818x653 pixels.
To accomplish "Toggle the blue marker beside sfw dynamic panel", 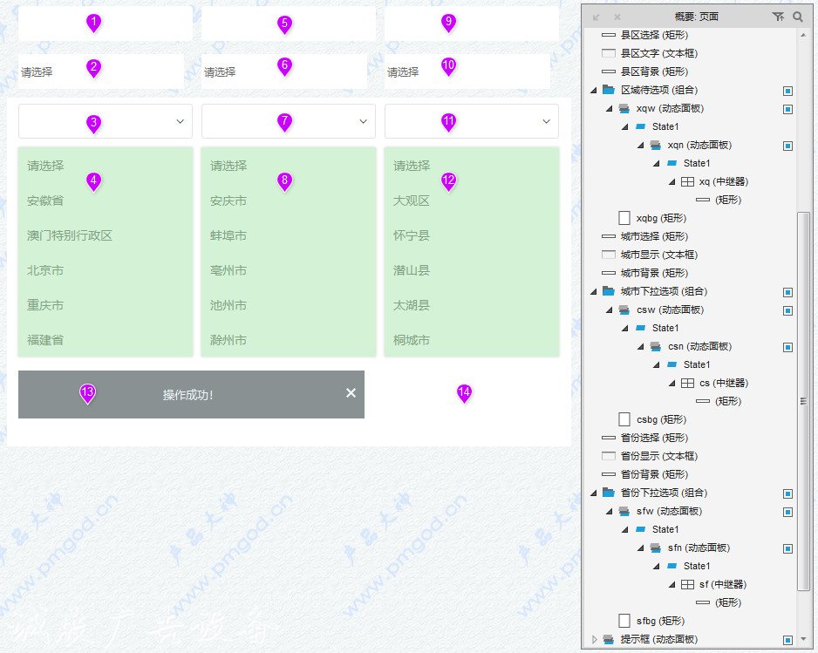I will click(787, 511).
